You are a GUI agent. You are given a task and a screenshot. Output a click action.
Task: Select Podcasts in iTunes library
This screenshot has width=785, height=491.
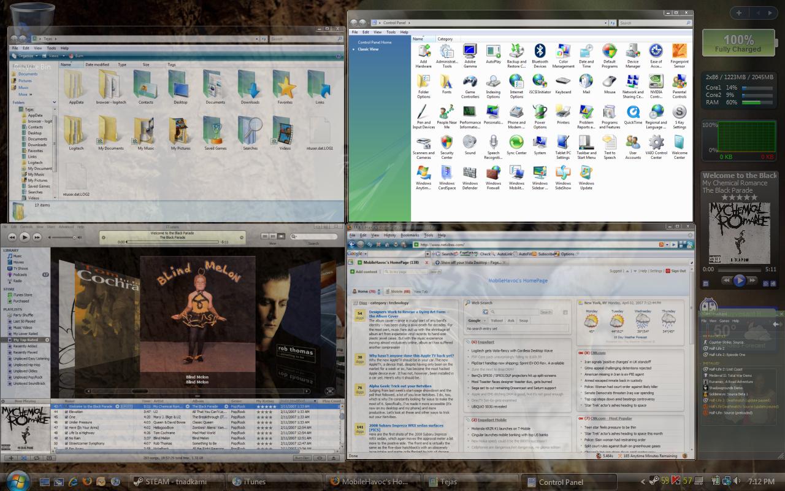20,274
